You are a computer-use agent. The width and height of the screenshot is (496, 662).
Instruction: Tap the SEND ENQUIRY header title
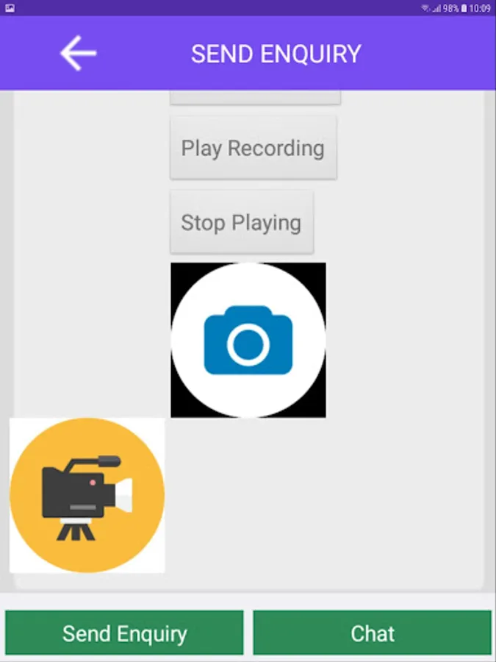click(x=276, y=54)
